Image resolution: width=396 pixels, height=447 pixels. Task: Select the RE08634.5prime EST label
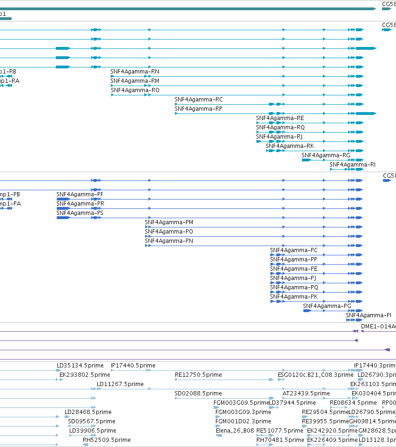[353, 403]
